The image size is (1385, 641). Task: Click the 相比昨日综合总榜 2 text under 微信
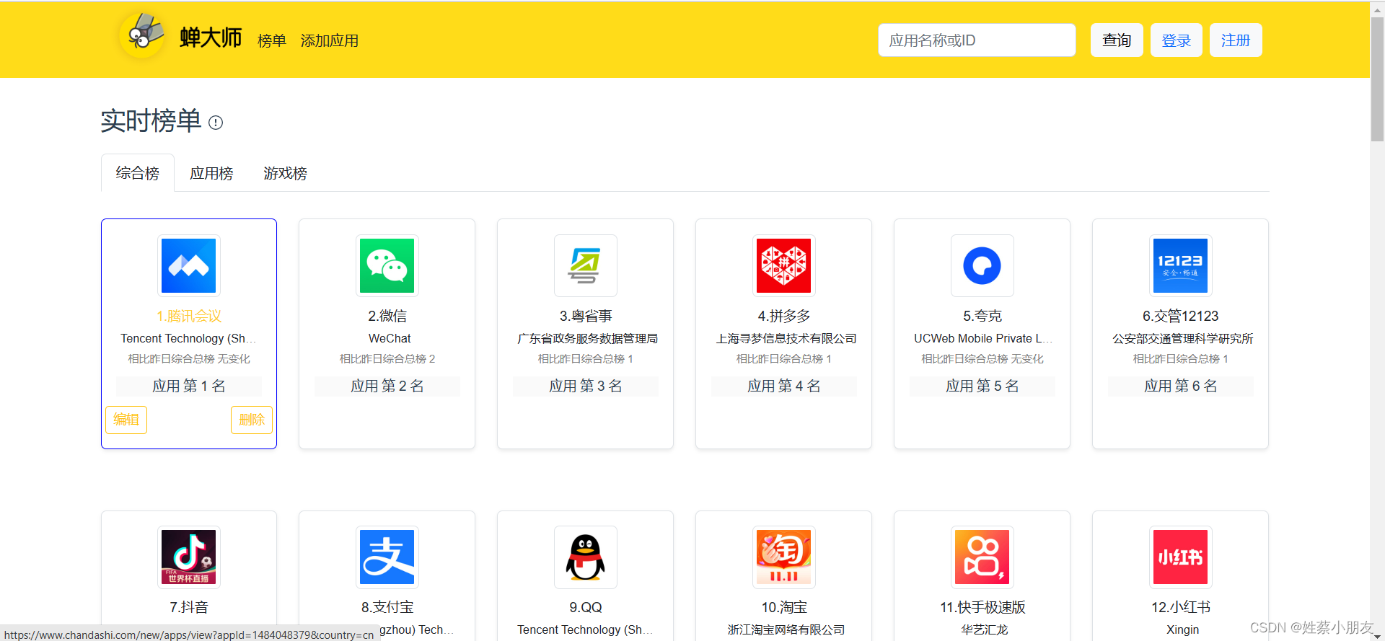click(x=387, y=359)
